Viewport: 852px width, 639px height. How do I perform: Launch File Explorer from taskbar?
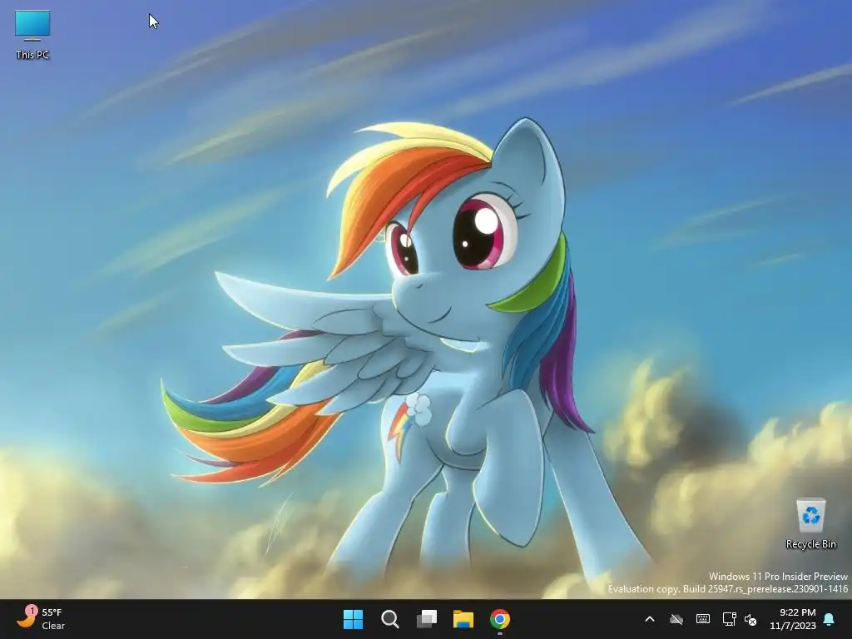click(x=463, y=619)
